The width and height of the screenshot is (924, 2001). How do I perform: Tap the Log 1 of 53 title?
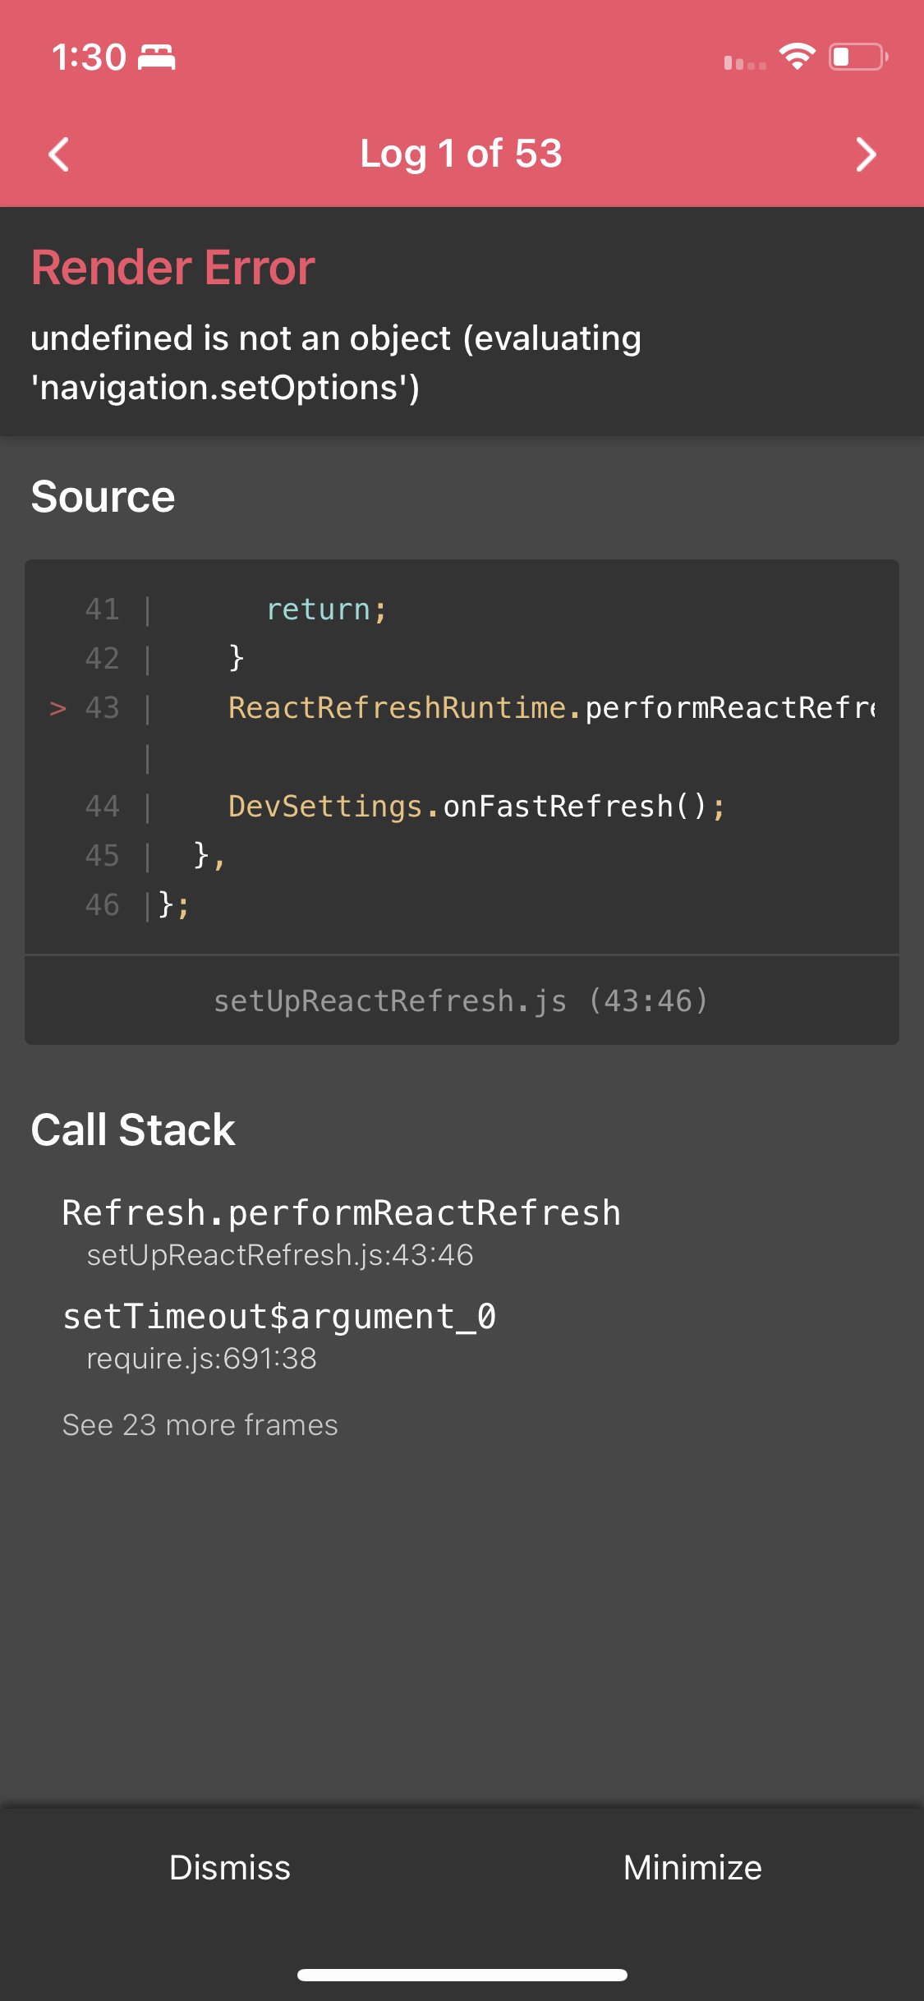click(x=462, y=154)
